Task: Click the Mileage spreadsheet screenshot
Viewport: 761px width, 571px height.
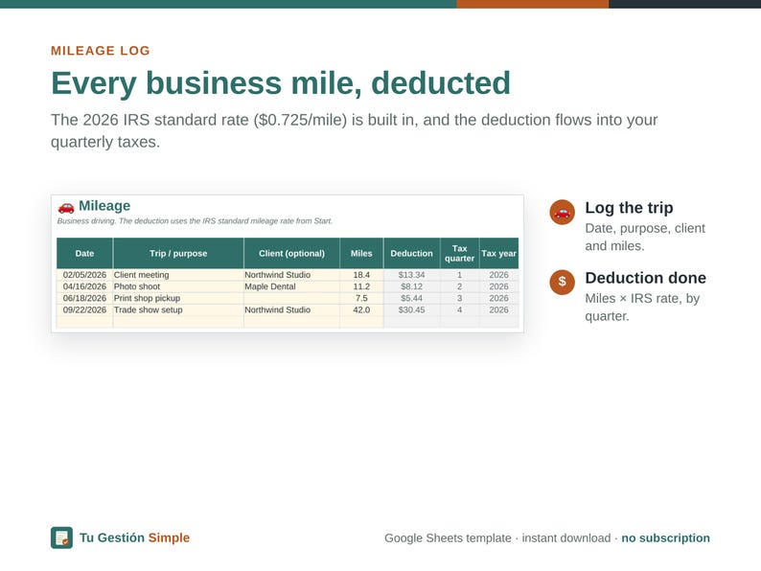Action: tap(288, 263)
